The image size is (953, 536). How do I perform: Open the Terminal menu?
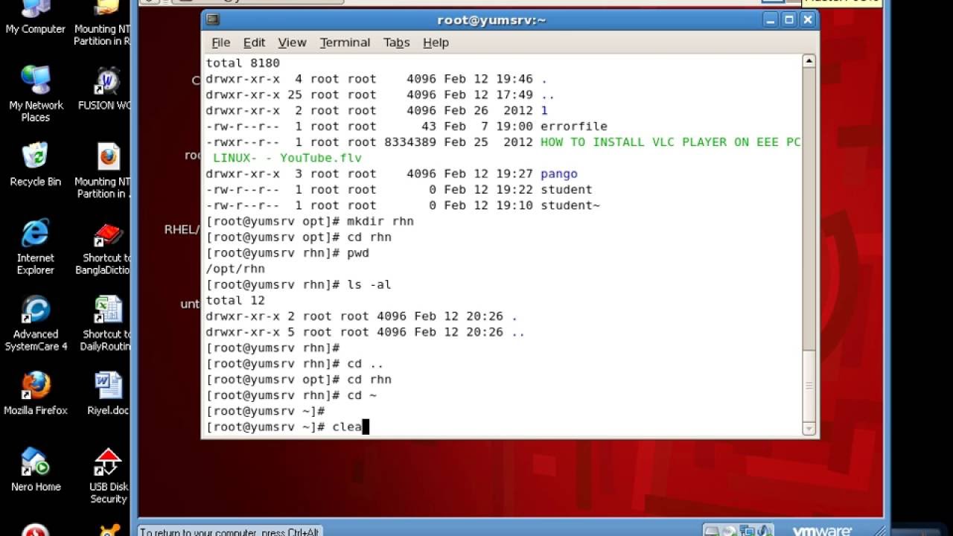[345, 42]
